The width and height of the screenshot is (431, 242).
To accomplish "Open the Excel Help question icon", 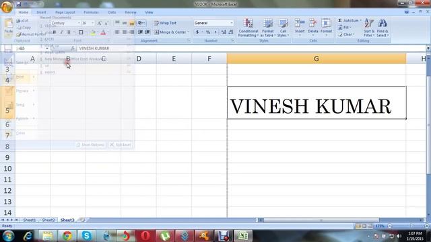I will [x=407, y=12].
